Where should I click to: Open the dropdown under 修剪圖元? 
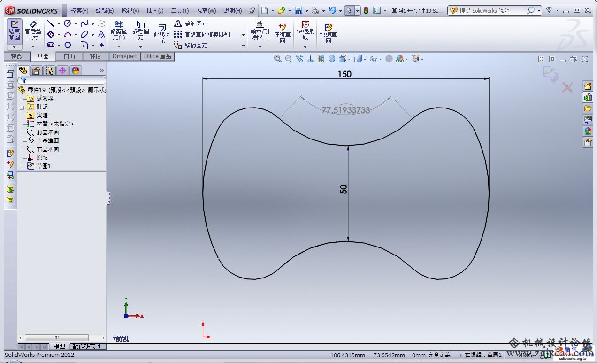pyautogui.click(x=119, y=46)
